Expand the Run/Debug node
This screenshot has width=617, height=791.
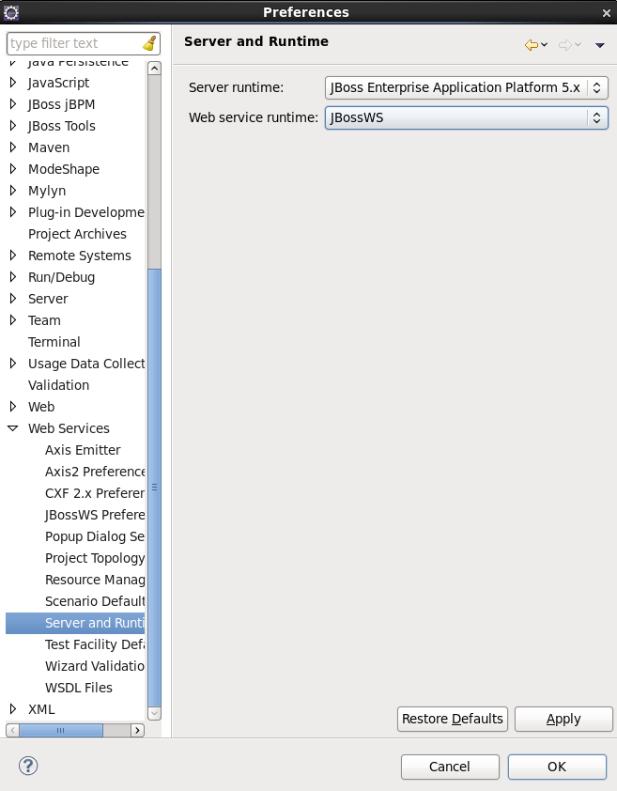13,277
